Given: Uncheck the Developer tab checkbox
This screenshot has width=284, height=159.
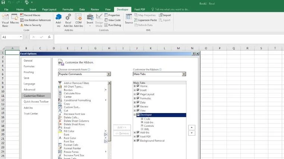Looking at the screenshot, I should (138, 115).
